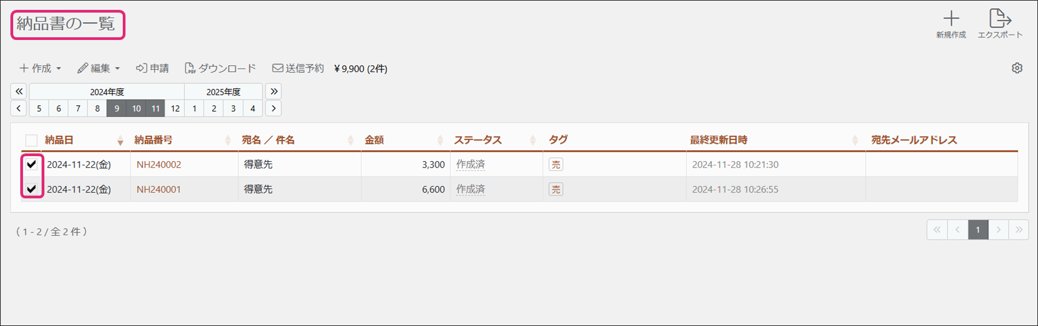Click the 申請 submit arrow button

click(x=152, y=68)
